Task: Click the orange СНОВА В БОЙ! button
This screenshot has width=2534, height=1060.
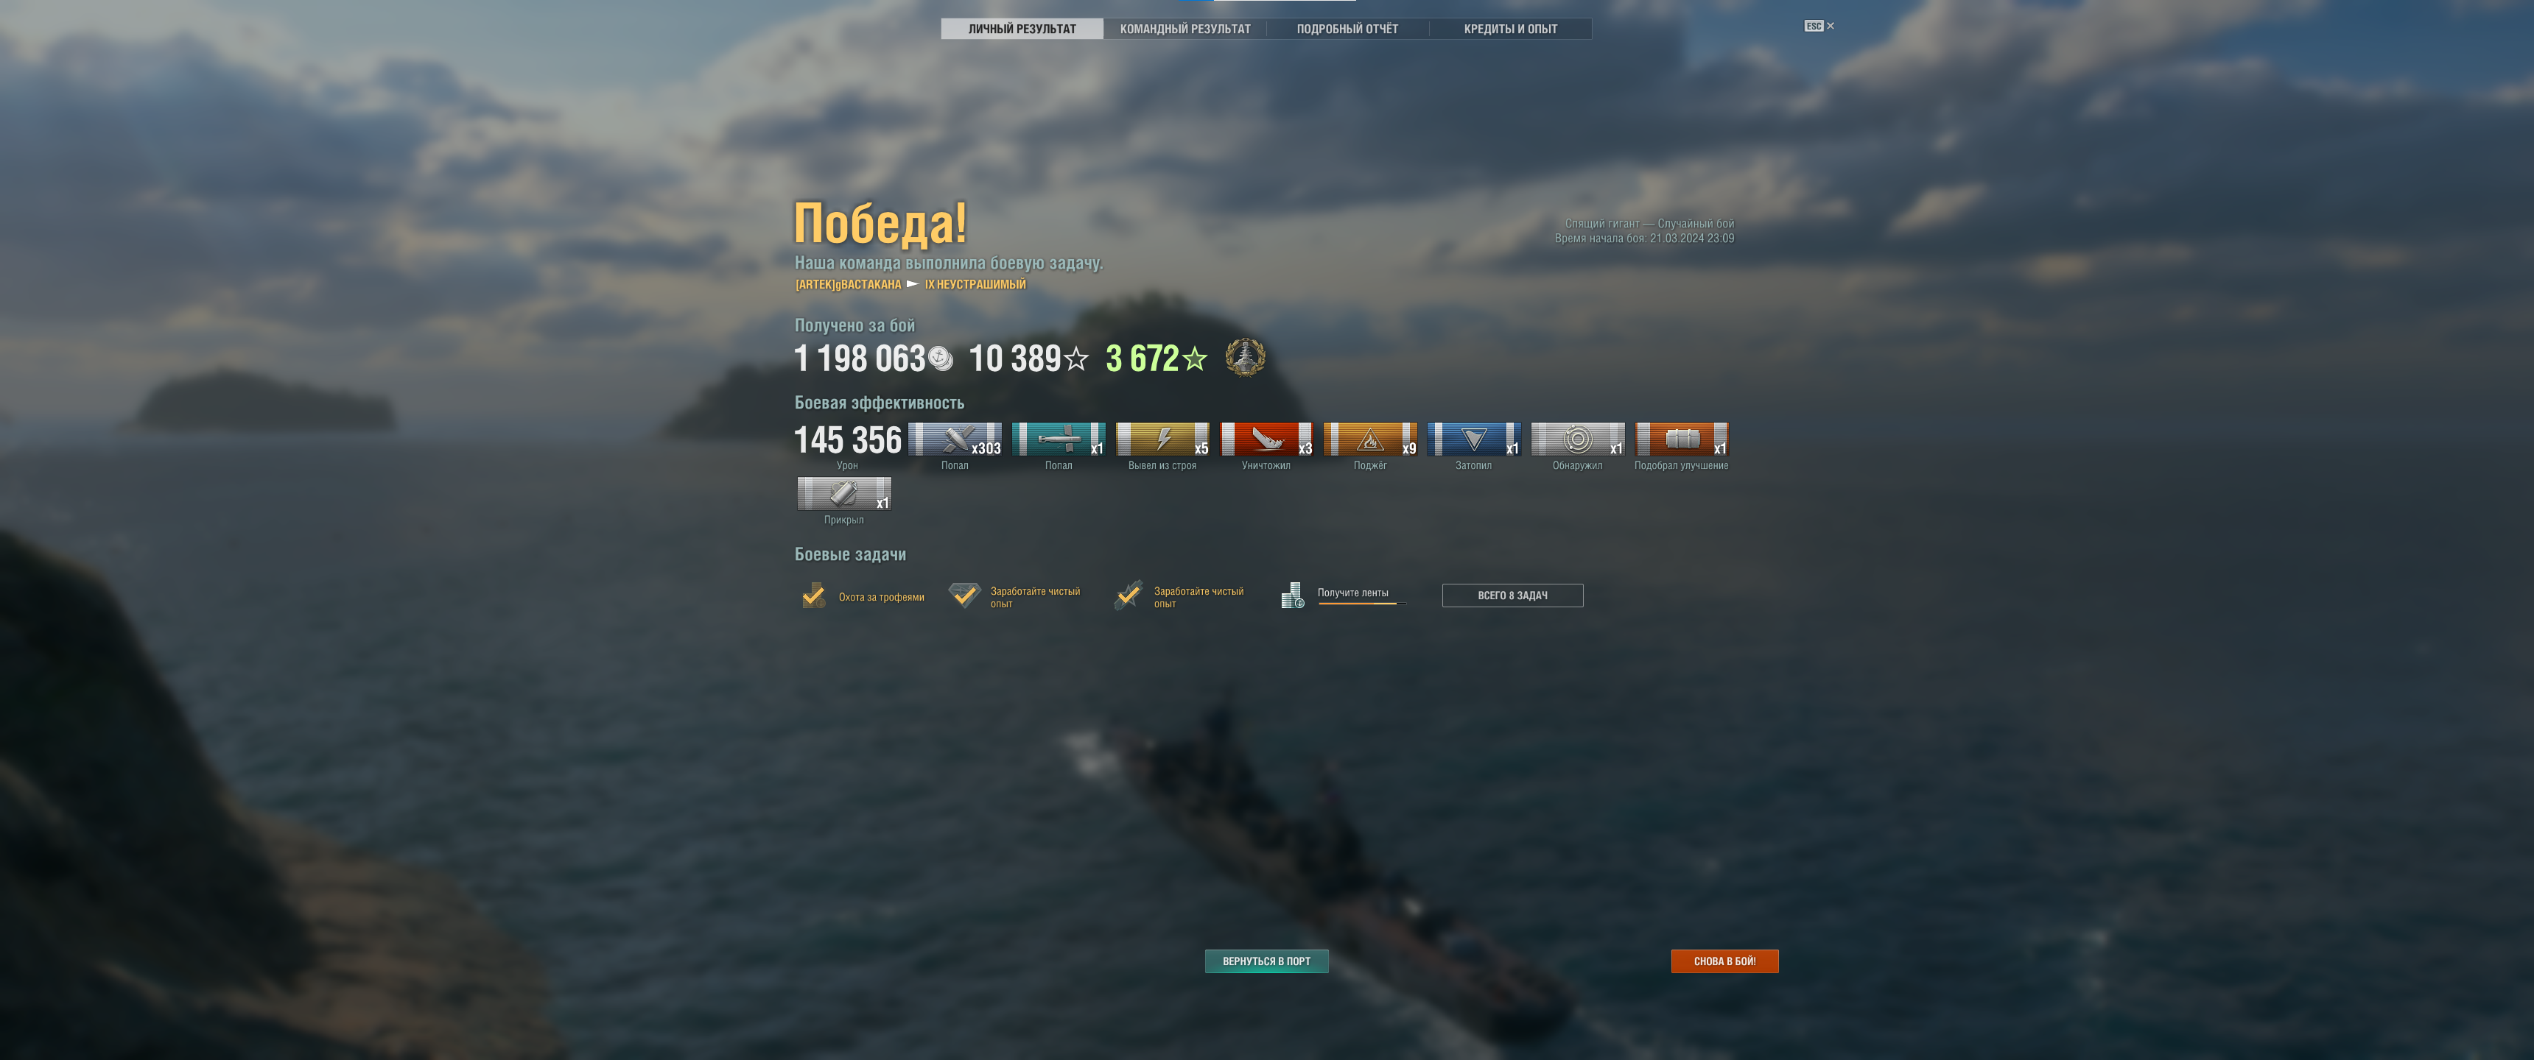Action: (x=1724, y=961)
